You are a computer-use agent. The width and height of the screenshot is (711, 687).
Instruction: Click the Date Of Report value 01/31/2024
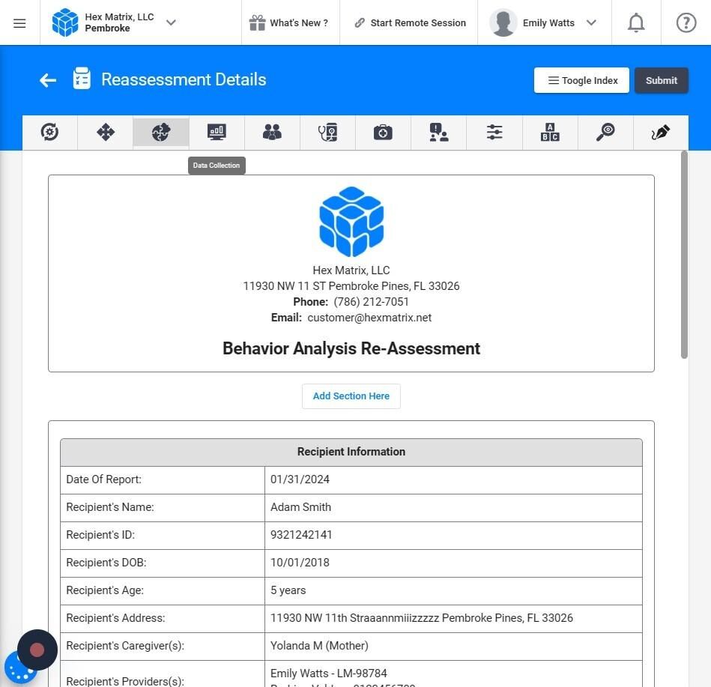click(x=300, y=479)
